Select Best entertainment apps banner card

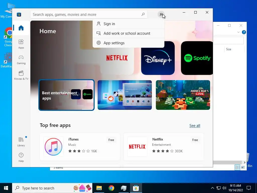click(x=66, y=95)
